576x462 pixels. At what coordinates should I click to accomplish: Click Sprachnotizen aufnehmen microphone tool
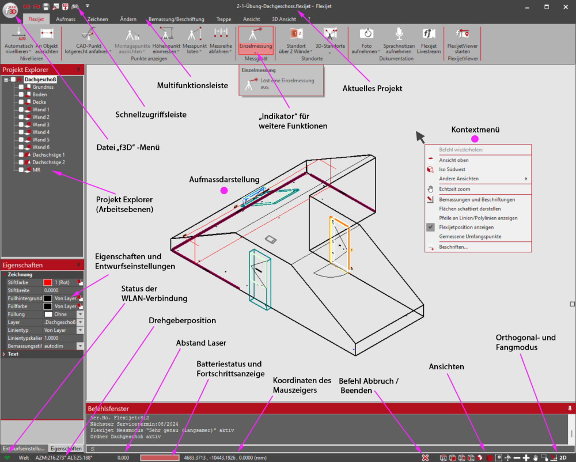click(399, 41)
